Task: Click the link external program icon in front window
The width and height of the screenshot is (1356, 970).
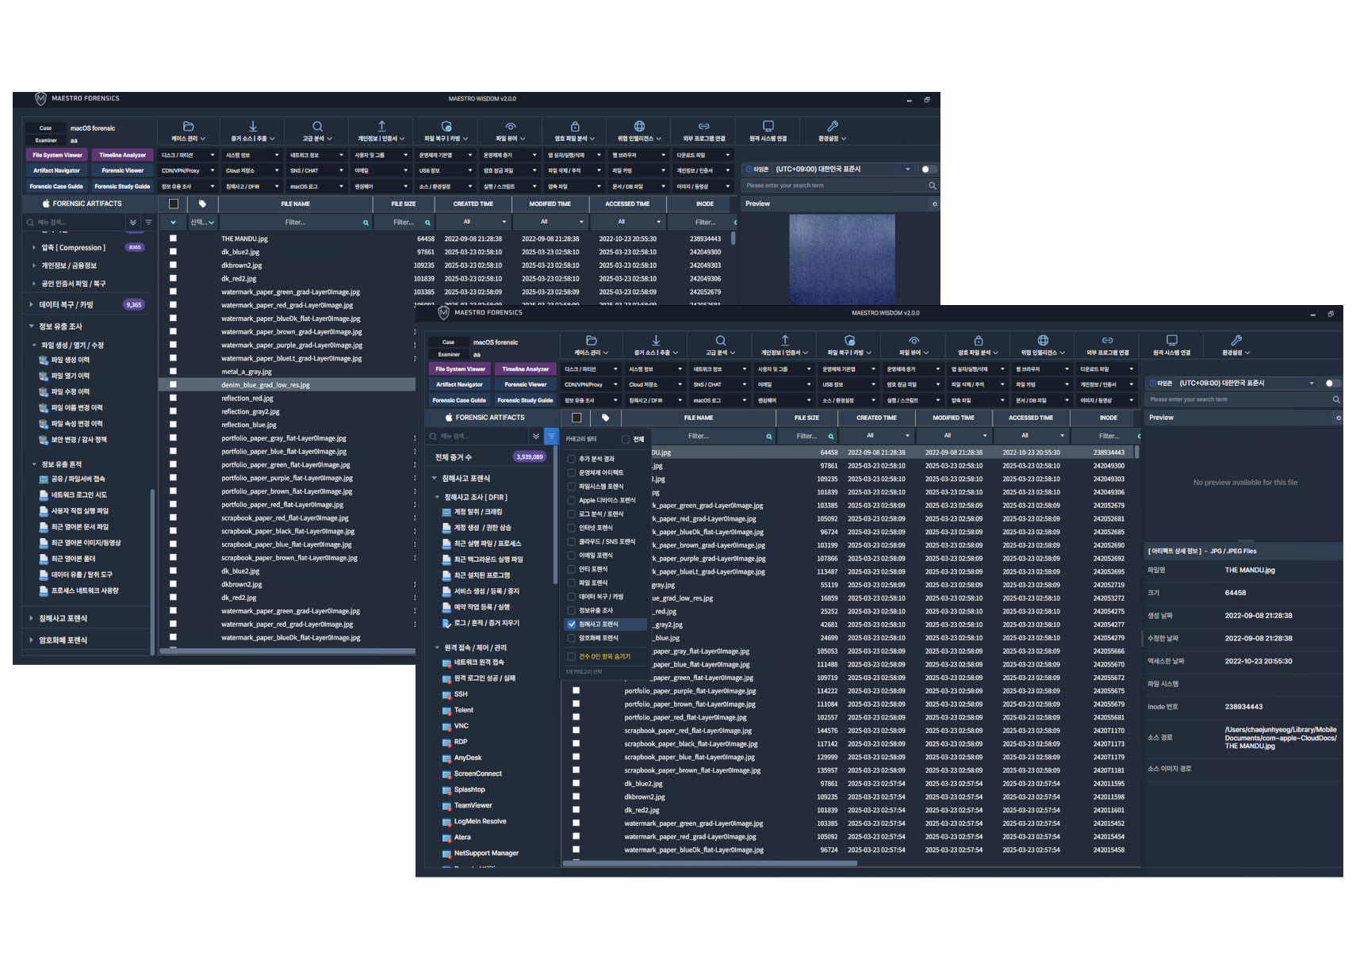Action: [x=1108, y=340]
